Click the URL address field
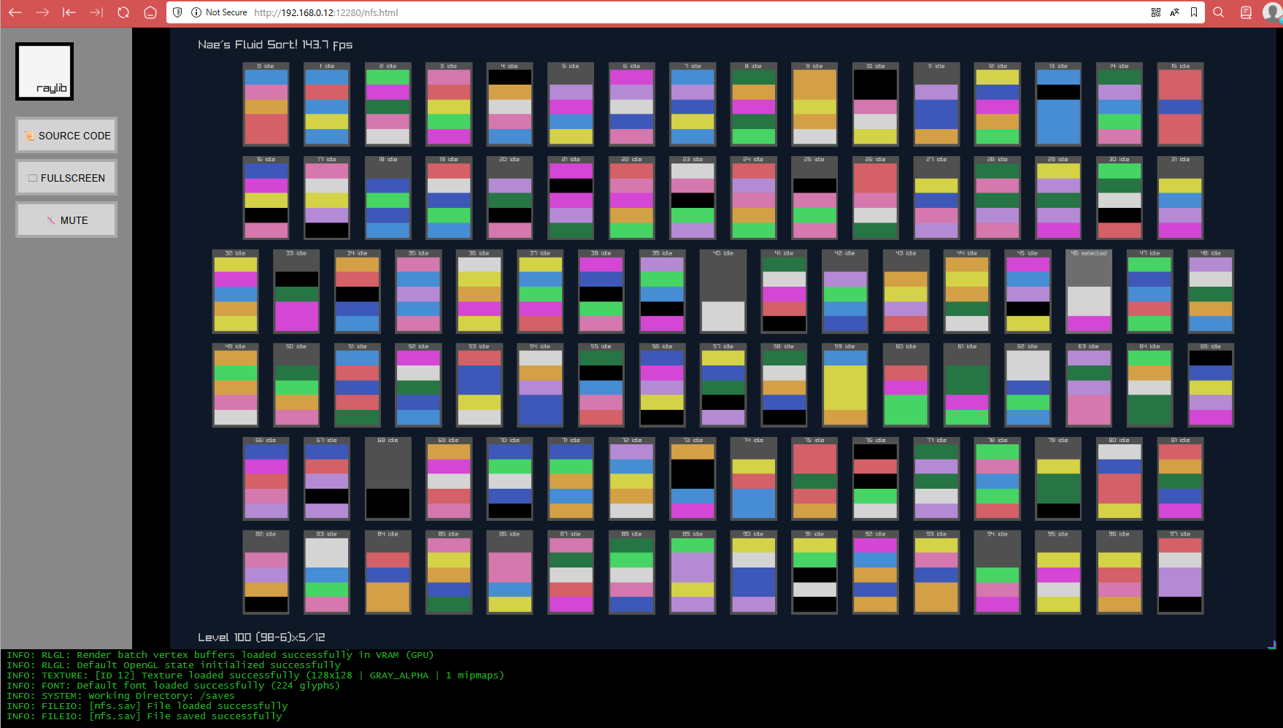 point(326,12)
